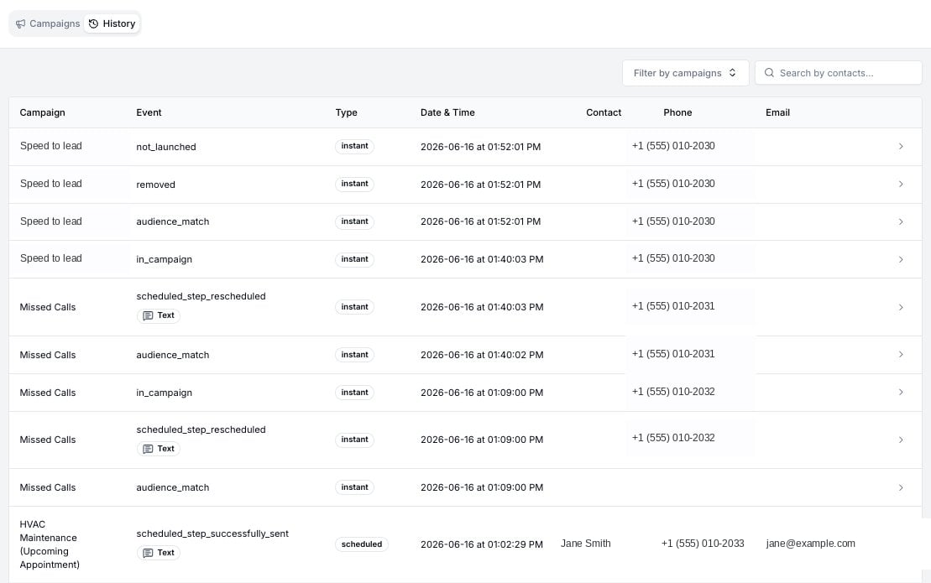Click the not_launched event text
Screen dimensions: 931x583
pos(165,147)
